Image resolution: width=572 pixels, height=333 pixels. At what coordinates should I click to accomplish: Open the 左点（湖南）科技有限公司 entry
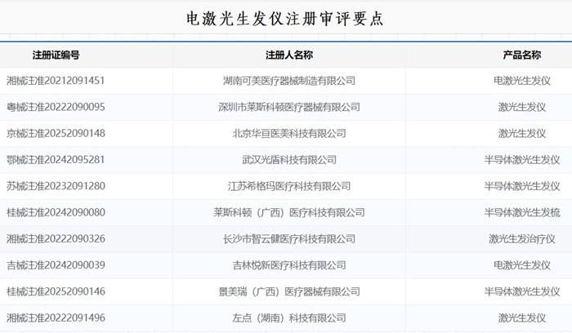(289, 317)
